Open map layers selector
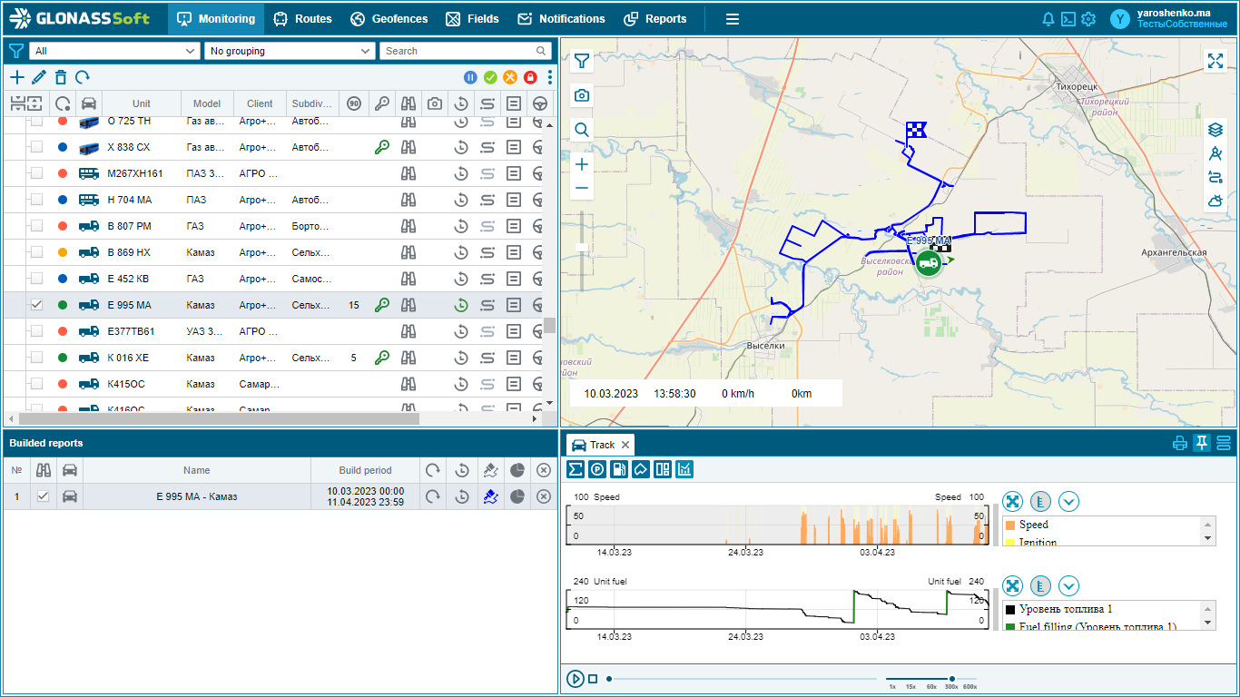 coord(1215,130)
